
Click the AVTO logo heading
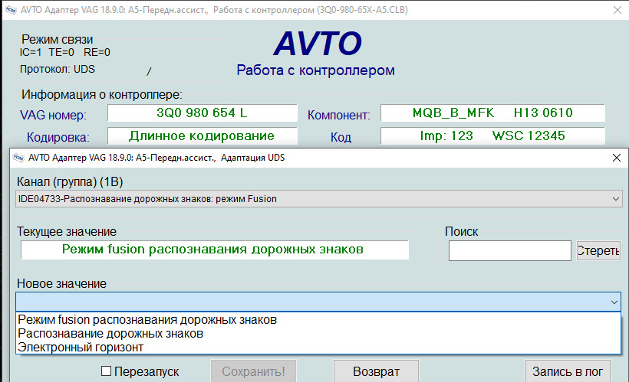(x=318, y=43)
